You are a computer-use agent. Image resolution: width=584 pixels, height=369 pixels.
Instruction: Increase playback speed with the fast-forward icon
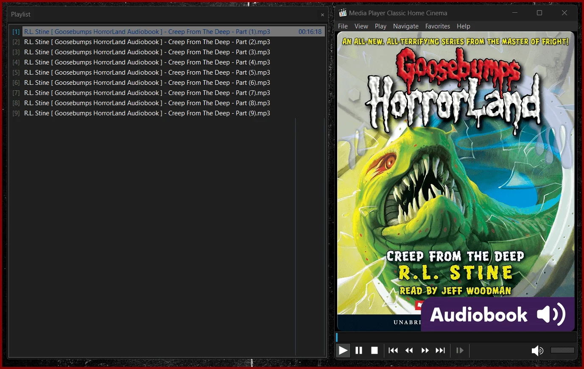[425, 350]
